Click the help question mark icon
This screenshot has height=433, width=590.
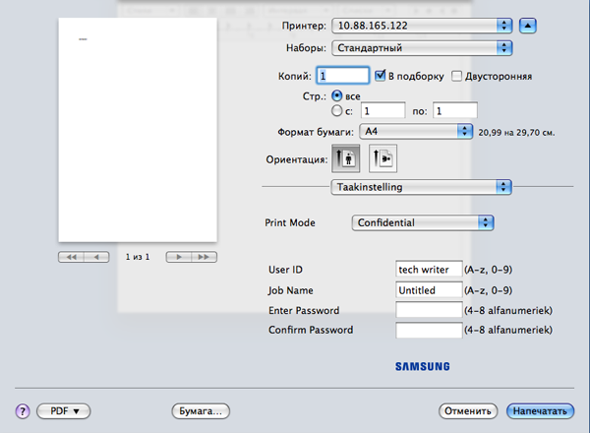tap(22, 409)
